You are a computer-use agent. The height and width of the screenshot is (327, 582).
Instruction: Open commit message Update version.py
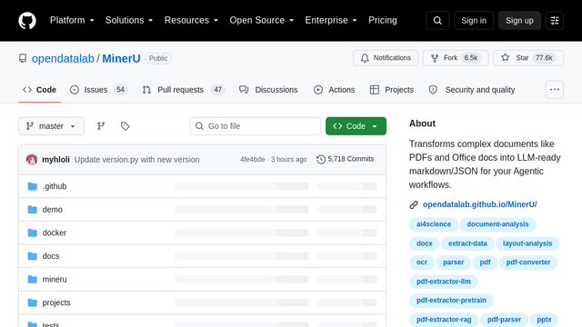click(137, 160)
